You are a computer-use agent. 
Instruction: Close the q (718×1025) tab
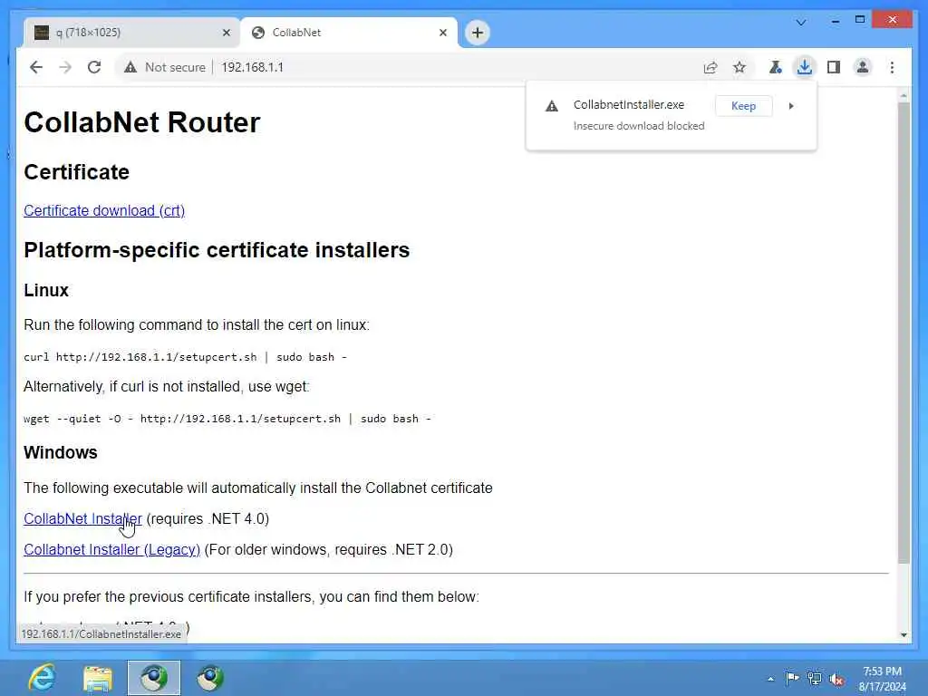(226, 34)
